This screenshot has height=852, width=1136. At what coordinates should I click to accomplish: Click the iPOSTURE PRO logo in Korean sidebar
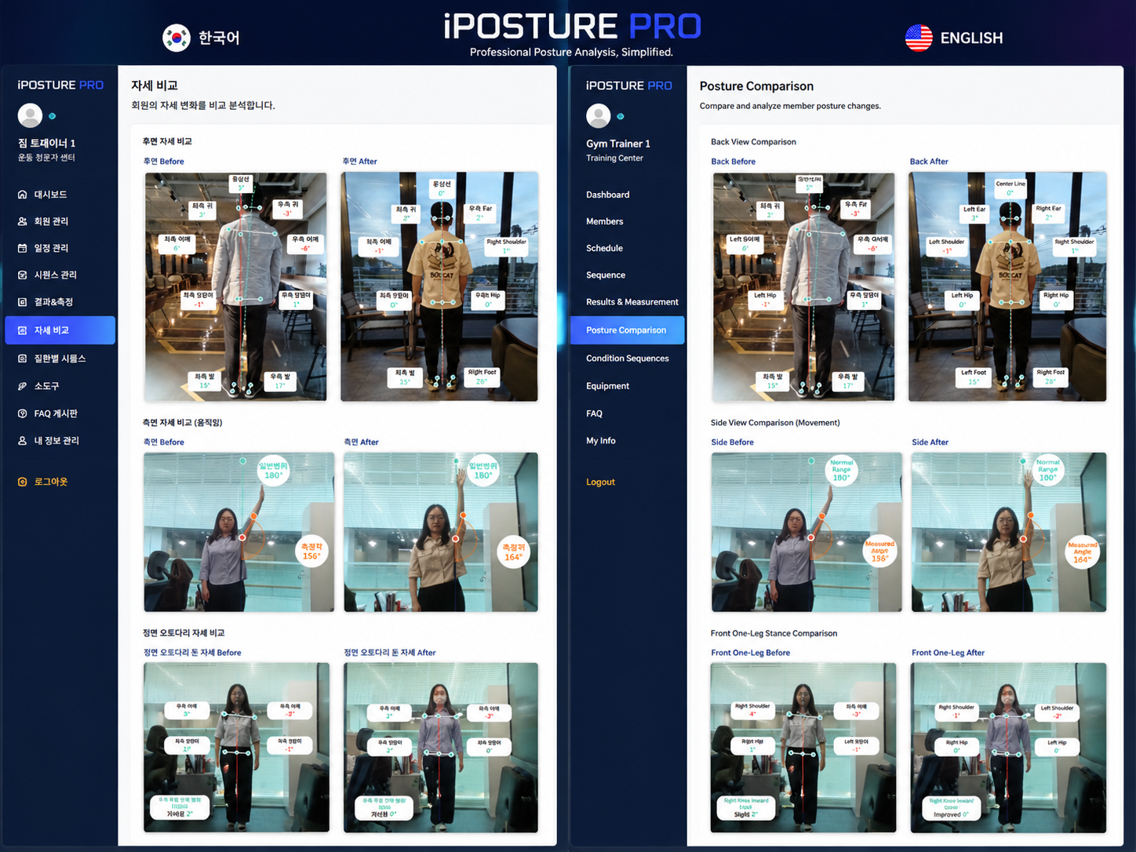coord(60,85)
